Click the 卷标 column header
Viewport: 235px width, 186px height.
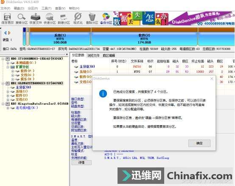75,61
